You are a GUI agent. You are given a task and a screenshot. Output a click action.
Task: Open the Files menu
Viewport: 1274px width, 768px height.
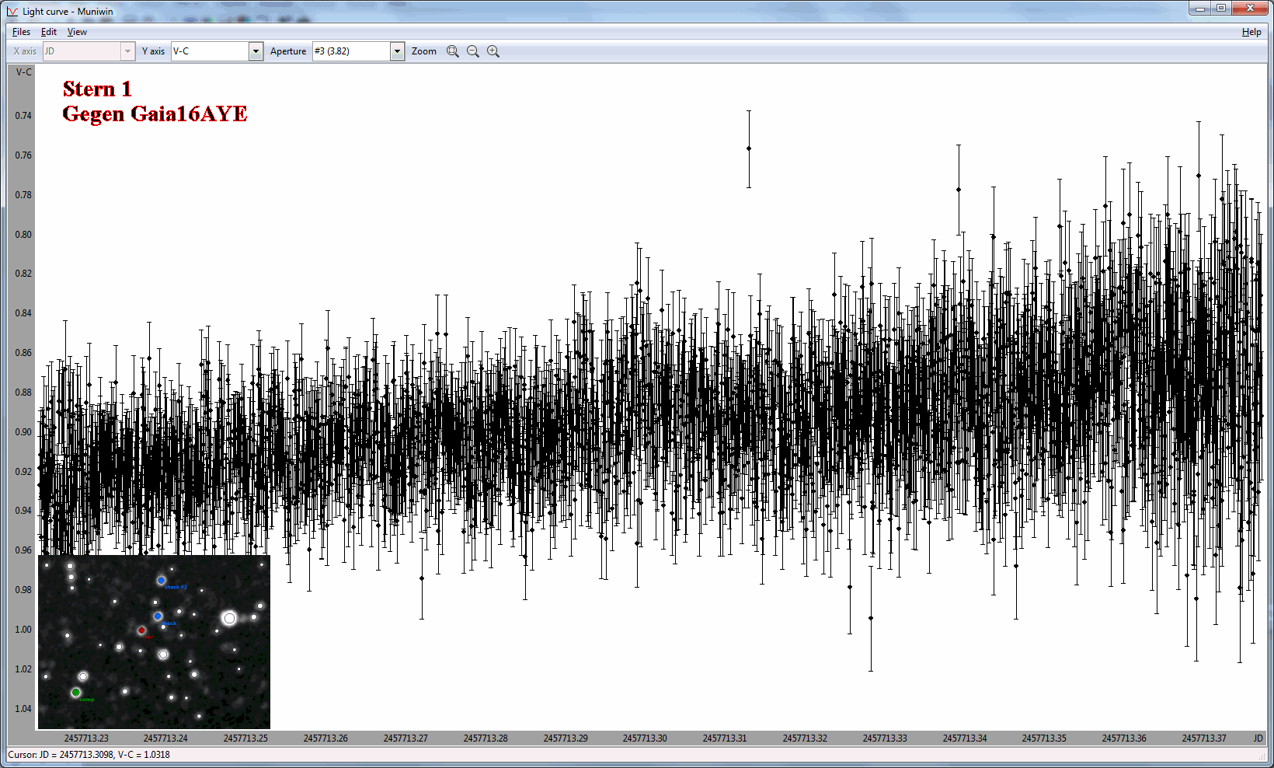(x=21, y=32)
